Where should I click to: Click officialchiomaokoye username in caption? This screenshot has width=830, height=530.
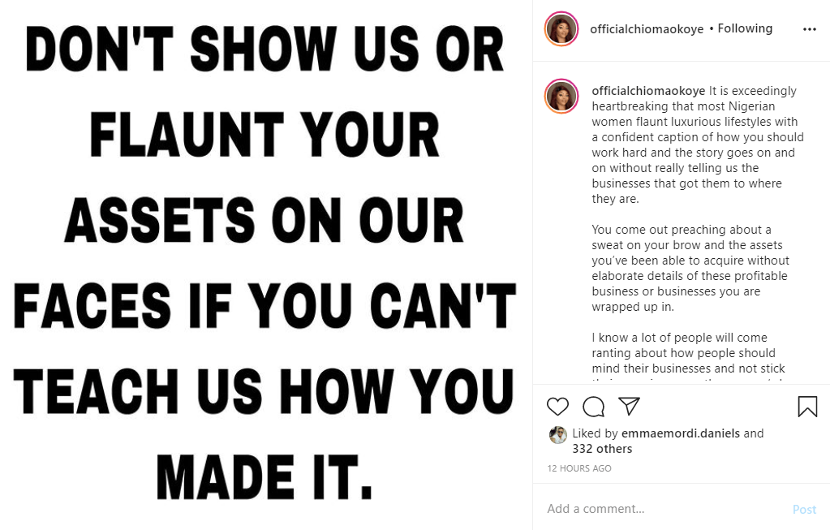pyautogui.click(x=649, y=91)
